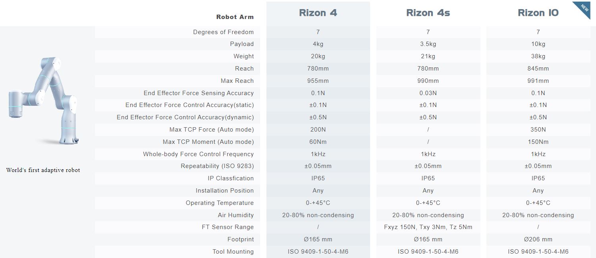Click the "World's first adaptive robot" caption
This screenshot has height=258, width=596.
[x=43, y=170]
